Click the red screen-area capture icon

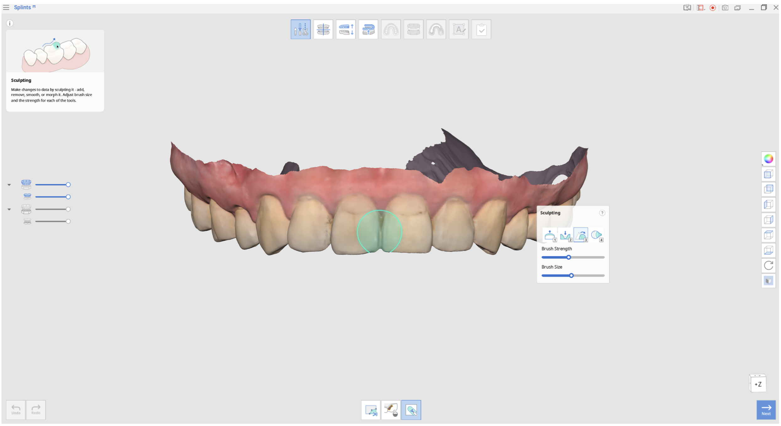pos(701,8)
